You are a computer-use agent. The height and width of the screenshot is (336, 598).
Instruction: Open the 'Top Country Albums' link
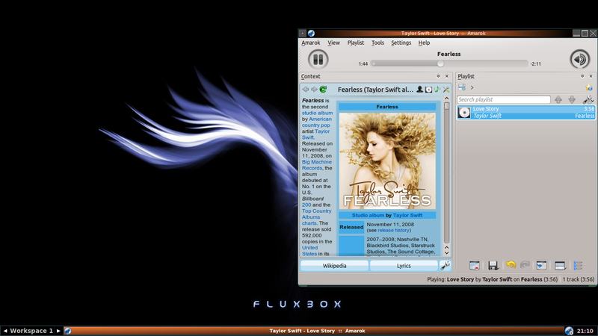[316, 217]
